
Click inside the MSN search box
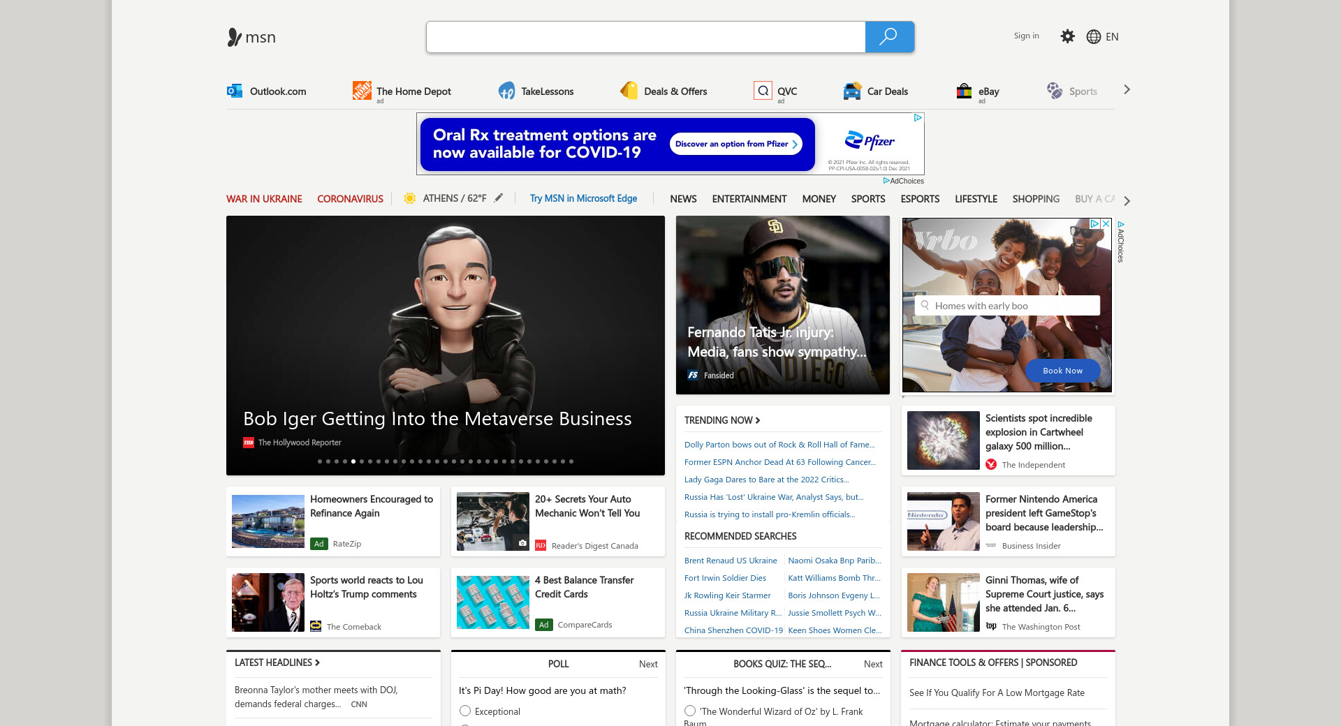coord(645,37)
